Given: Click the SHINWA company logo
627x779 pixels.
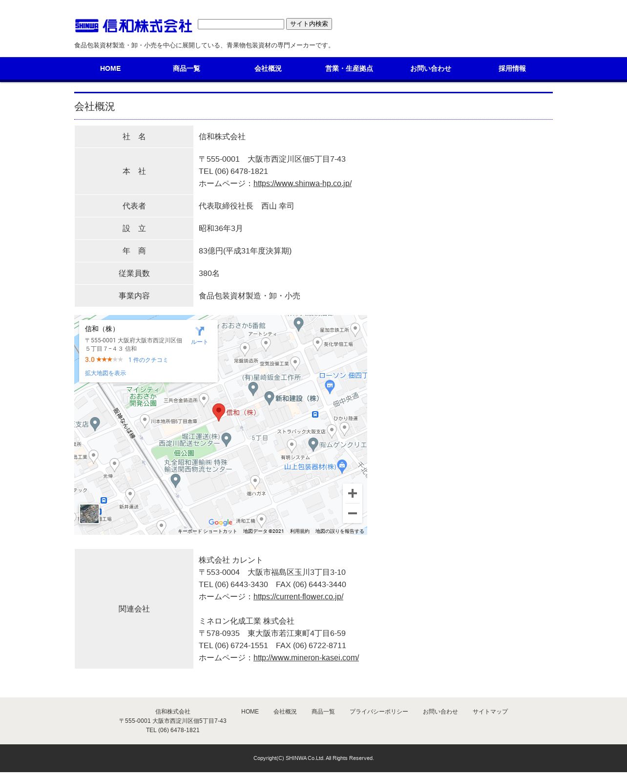Looking at the screenshot, I should (x=133, y=25).
